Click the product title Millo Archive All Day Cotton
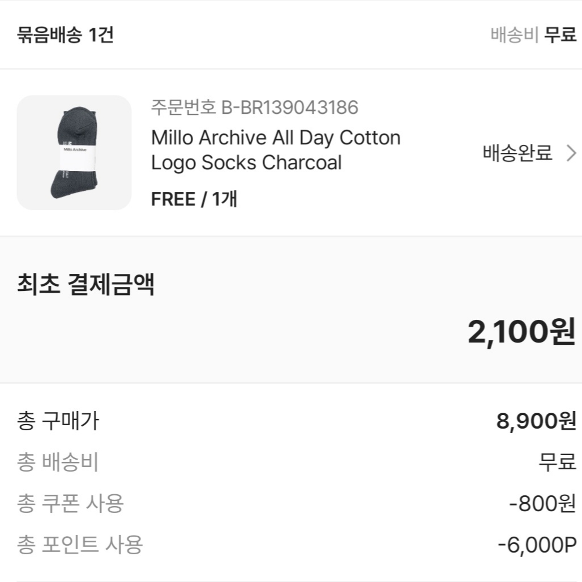This screenshot has width=582, height=582. (275, 137)
